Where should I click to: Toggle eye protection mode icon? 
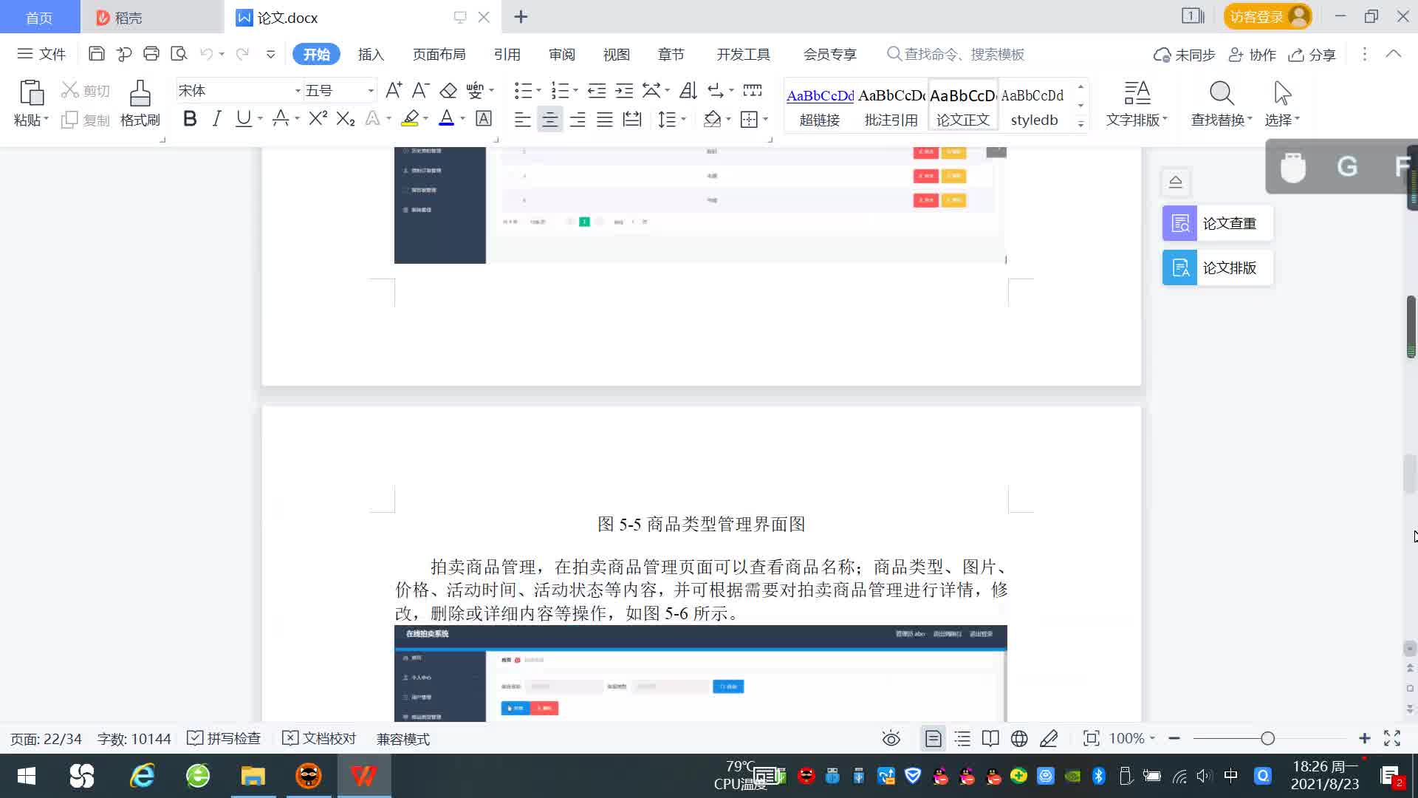point(891,739)
